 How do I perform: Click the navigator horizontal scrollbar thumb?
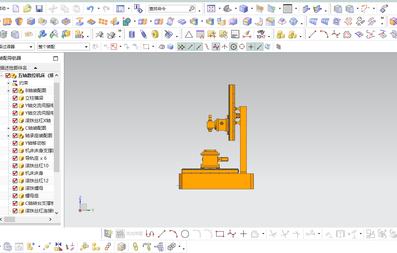10,220
